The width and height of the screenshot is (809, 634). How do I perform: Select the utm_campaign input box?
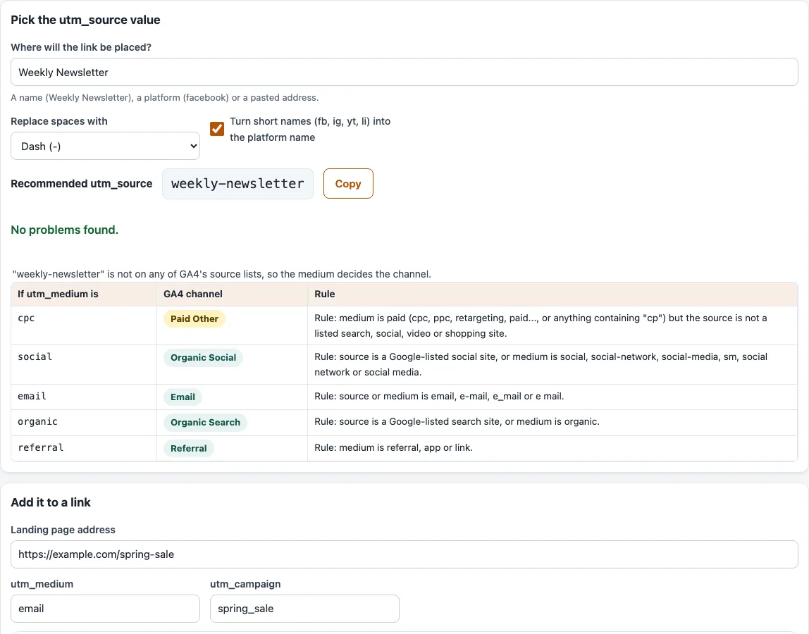[304, 609]
